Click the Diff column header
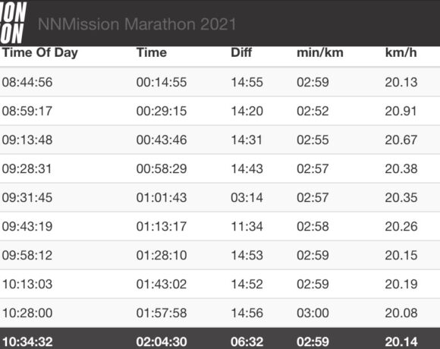 pos(241,53)
